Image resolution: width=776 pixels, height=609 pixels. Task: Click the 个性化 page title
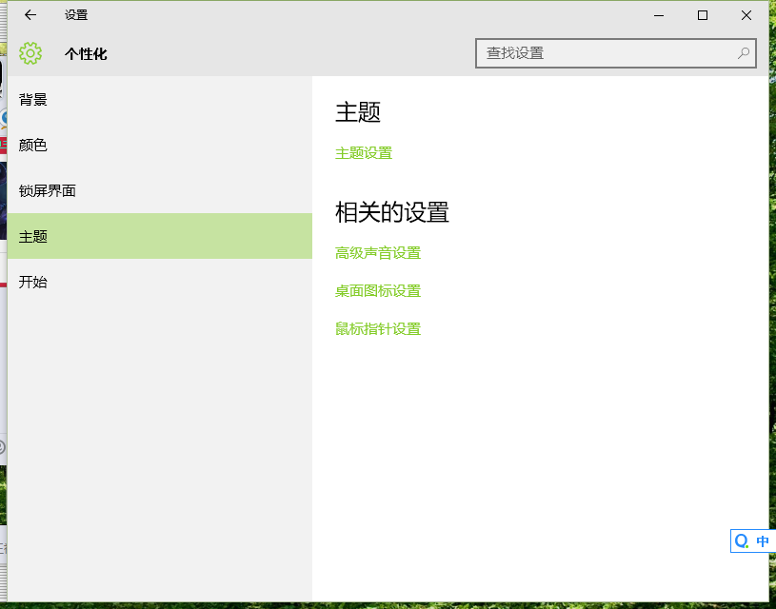86,54
